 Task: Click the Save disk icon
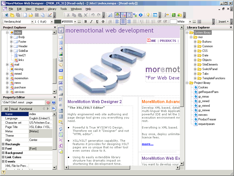pos(37,15)
